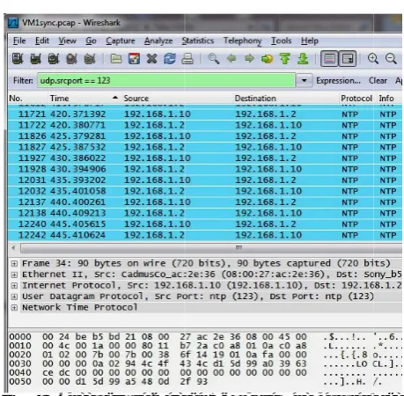Jump to first packet icon
The image size is (404, 396).
point(284,59)
